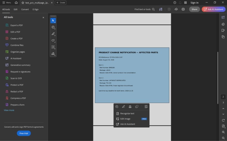Click copy image icon in floating toolbar
Screen dimensions: 227x141
[x=137, y=107]
